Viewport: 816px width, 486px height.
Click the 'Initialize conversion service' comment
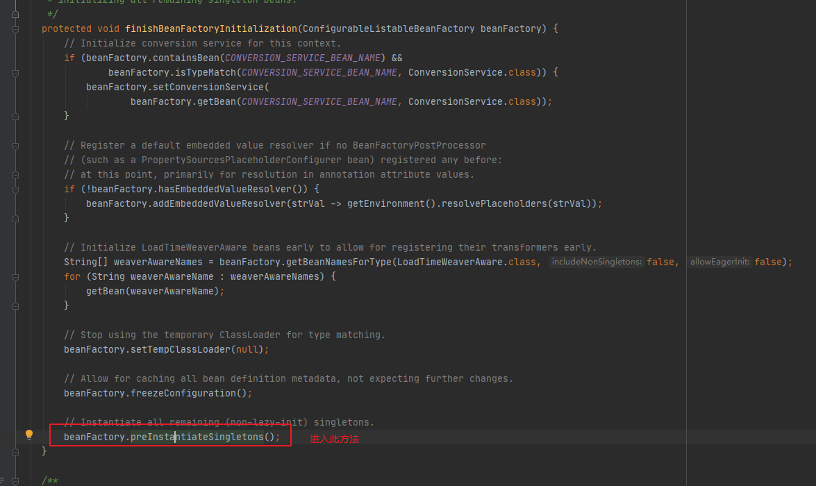click(203, 43)
